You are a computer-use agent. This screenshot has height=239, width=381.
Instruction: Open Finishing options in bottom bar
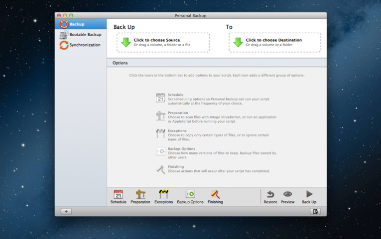click(x=215, y=197)
